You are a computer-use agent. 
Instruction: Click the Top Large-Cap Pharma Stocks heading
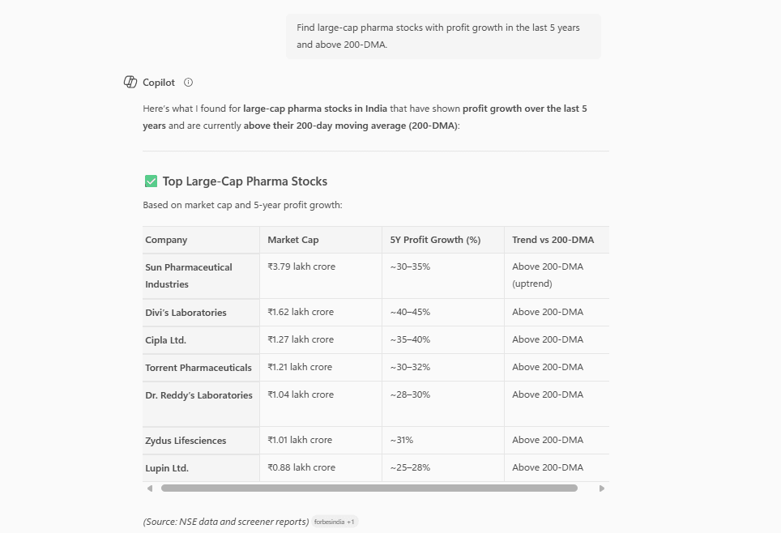coord(245,181)
